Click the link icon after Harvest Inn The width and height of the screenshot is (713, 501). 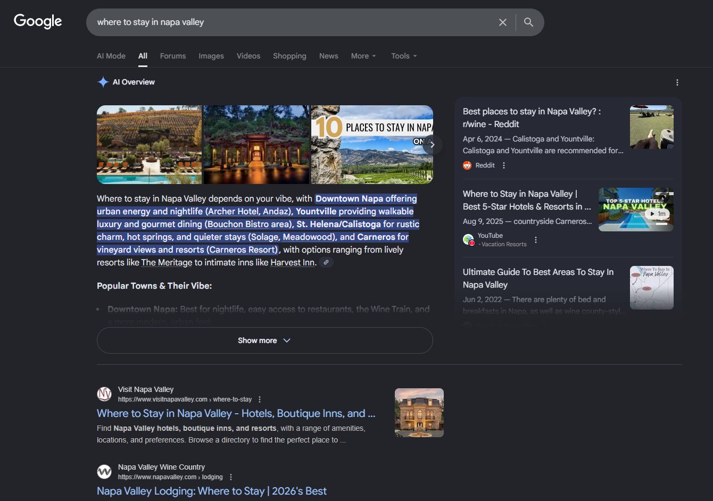click(x=326, y=262)
